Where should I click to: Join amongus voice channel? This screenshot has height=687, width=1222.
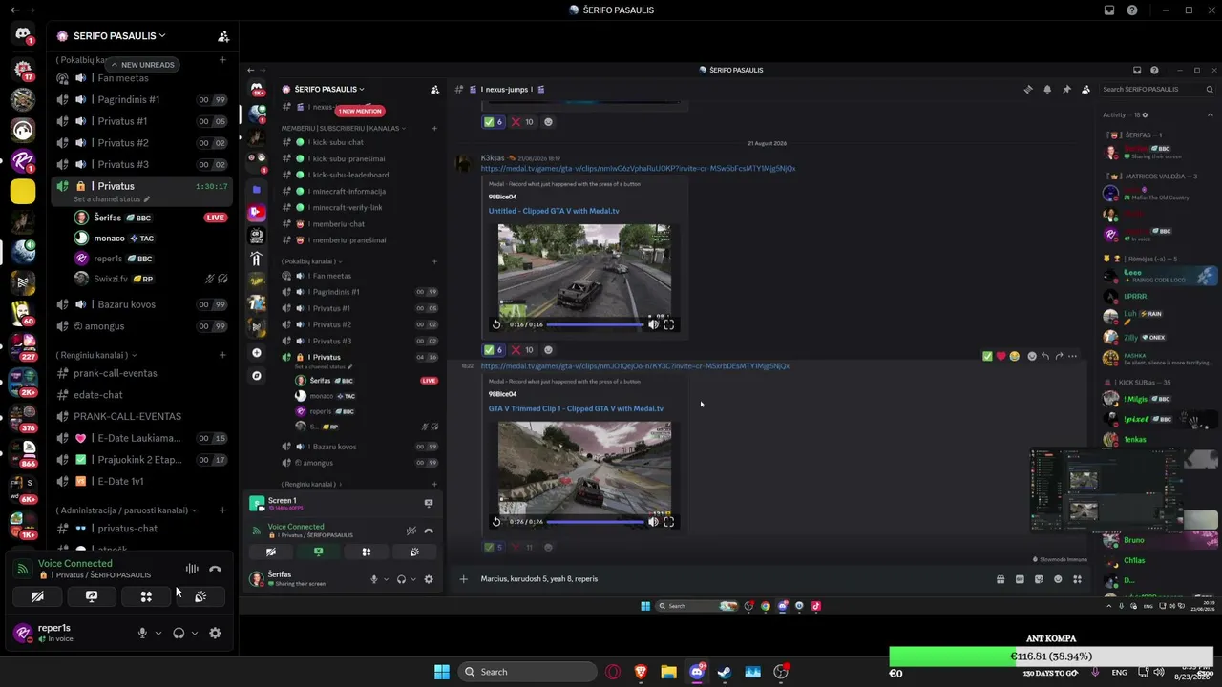click(x=141, y=326)
